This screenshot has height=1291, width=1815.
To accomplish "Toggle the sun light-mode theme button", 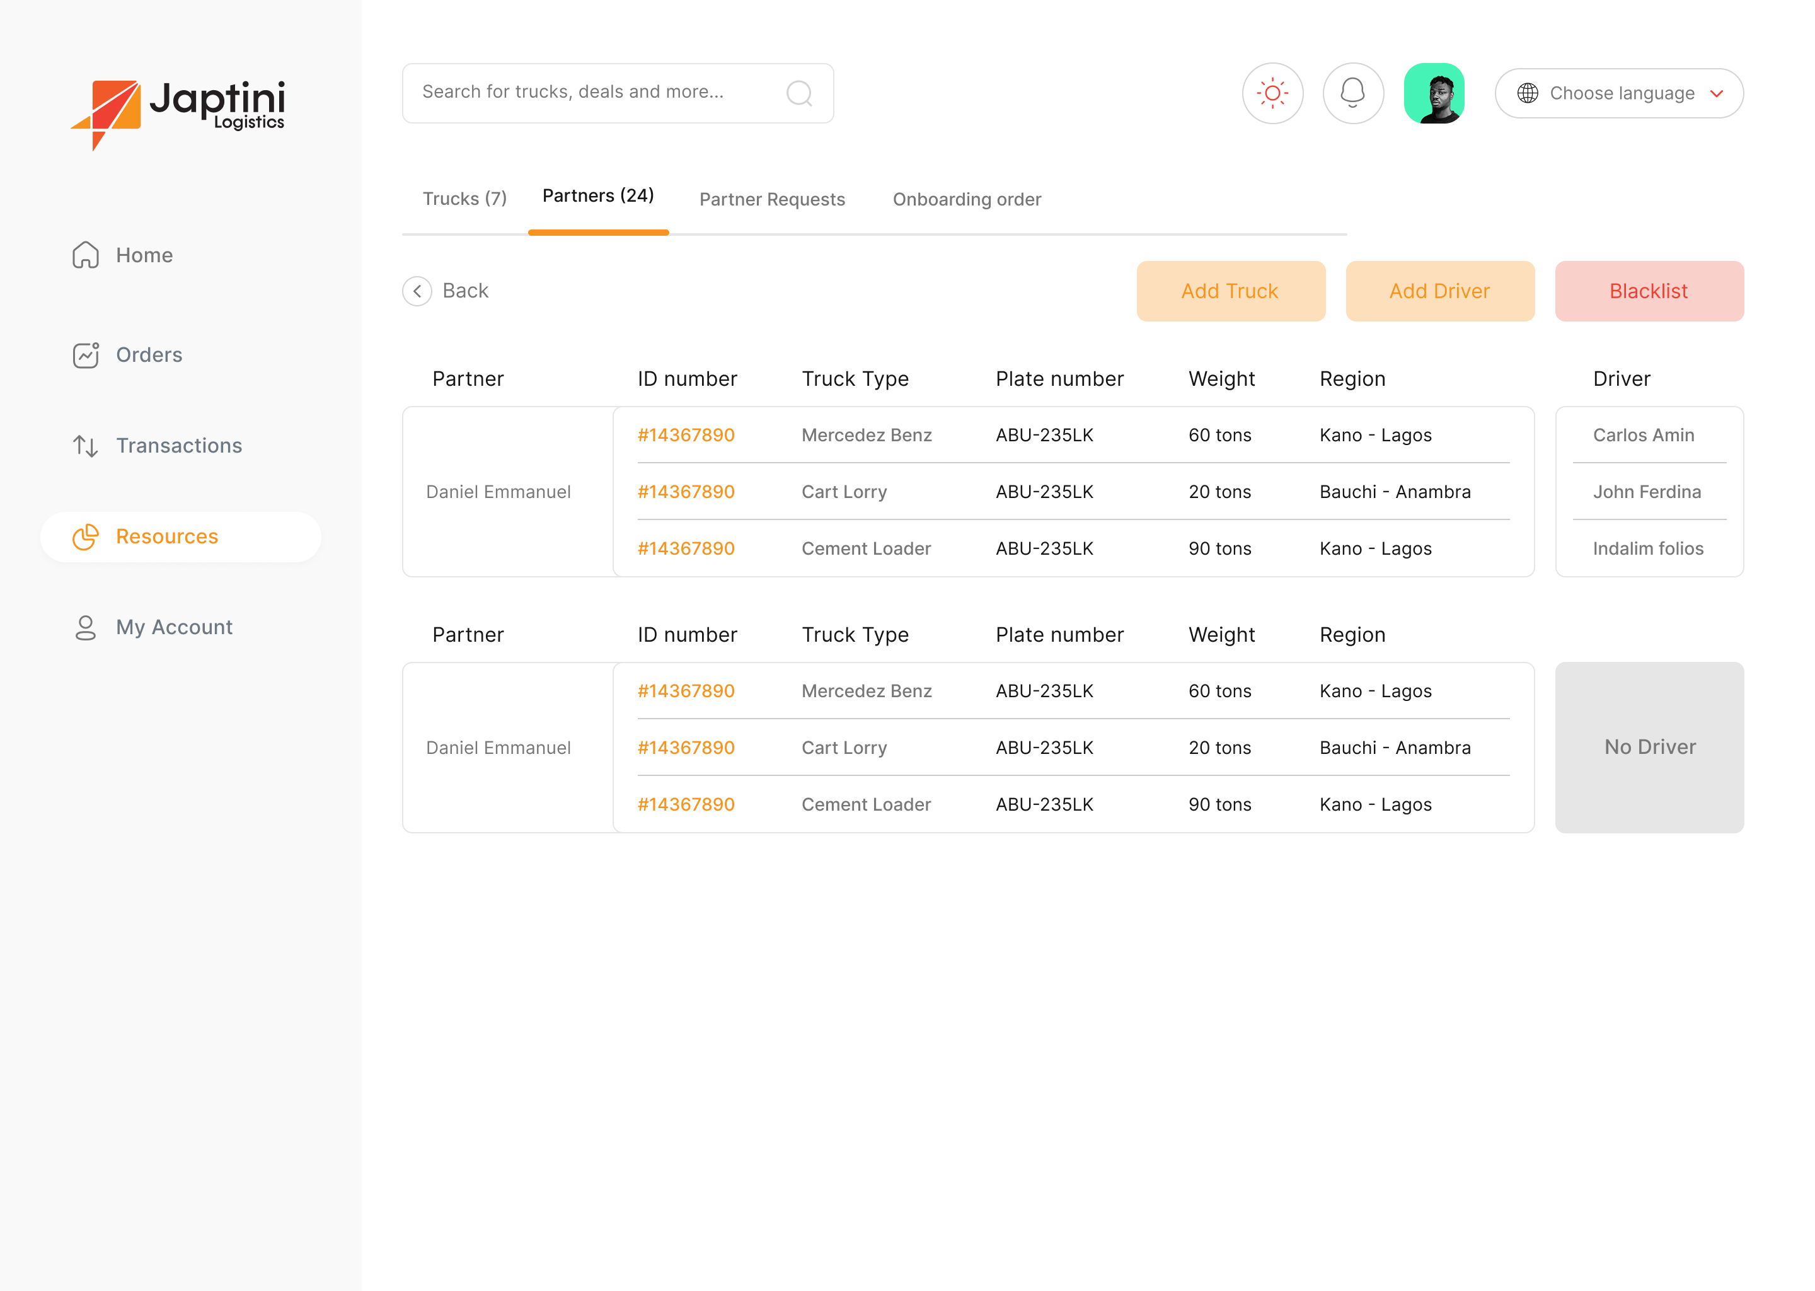I will 1272,93.
